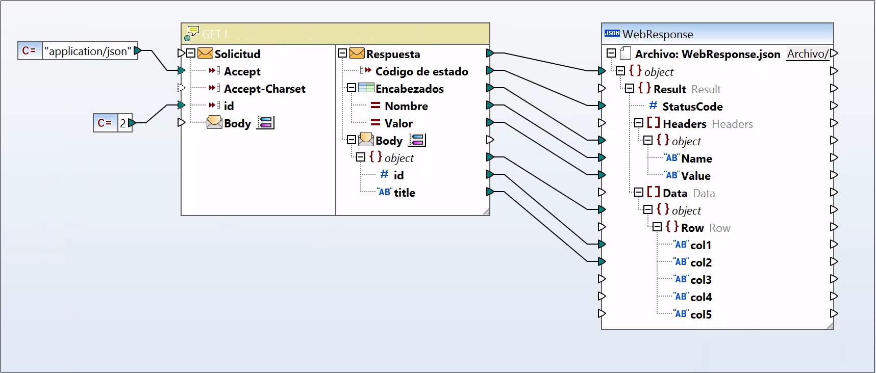Select the title field under Body object
The height and width of the screenshot is (373, 876).
(x=404, y=193)
